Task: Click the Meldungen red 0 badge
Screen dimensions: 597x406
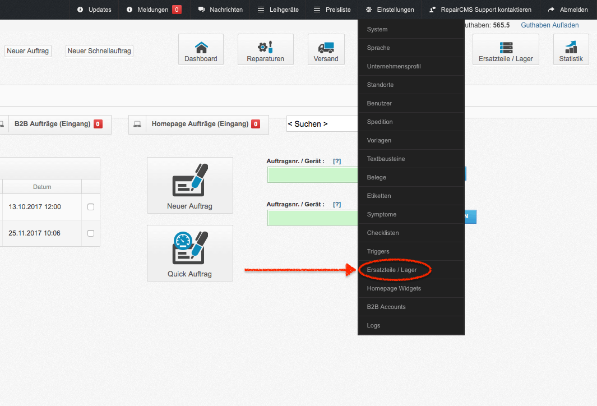Action: 177,10
